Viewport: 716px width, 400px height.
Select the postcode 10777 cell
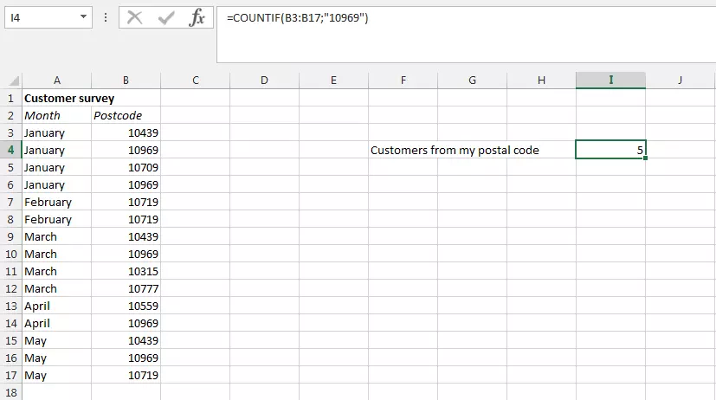pos(126,288)
